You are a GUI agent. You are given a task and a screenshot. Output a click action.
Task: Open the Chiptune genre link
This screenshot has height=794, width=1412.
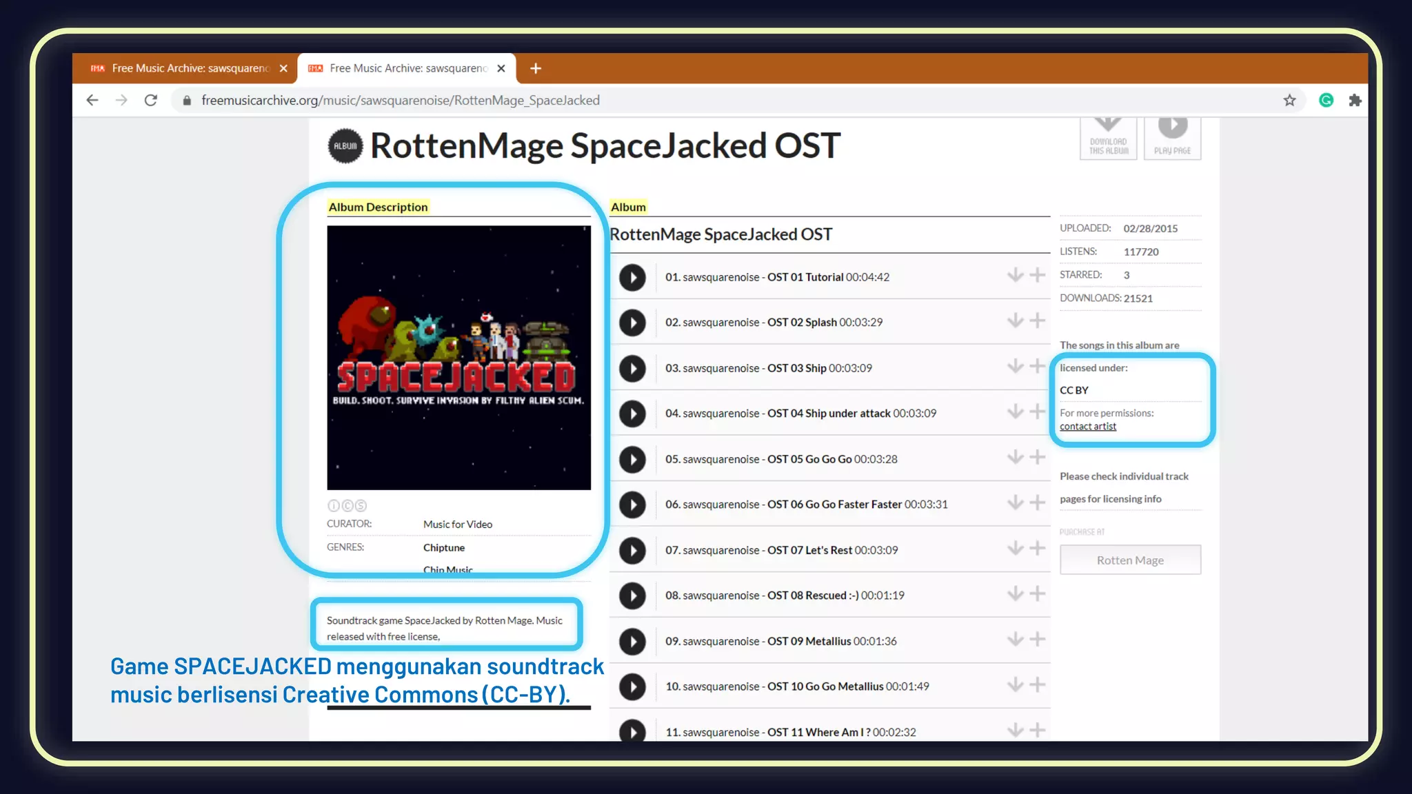click(443, 547)
